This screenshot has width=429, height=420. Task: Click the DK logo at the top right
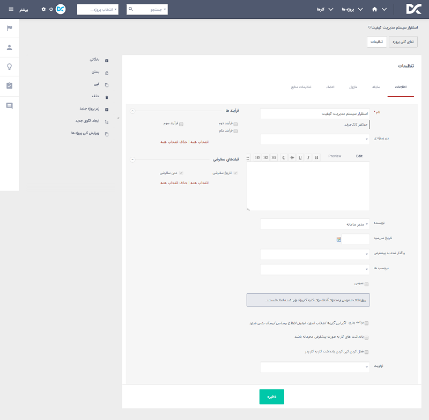tap(413, 9)
